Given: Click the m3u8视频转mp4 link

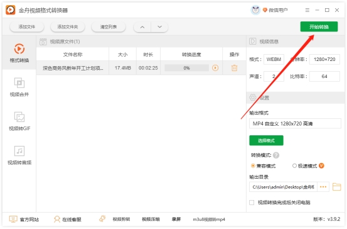Looking at the screenshot, I should 209,219.
